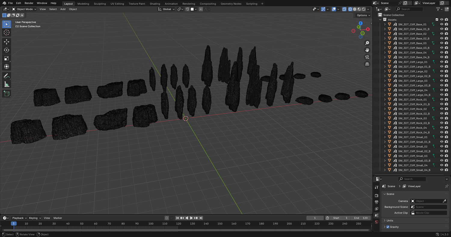
Task: Open the Options dropdown
Action: point(363,15)
